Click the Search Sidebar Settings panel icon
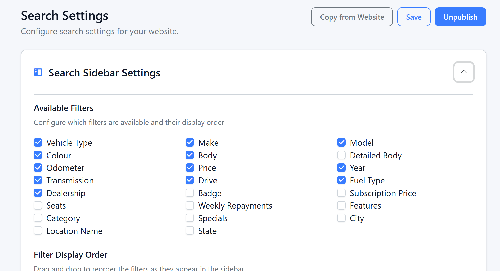This screenshot has height=271, width=500. 38,72
